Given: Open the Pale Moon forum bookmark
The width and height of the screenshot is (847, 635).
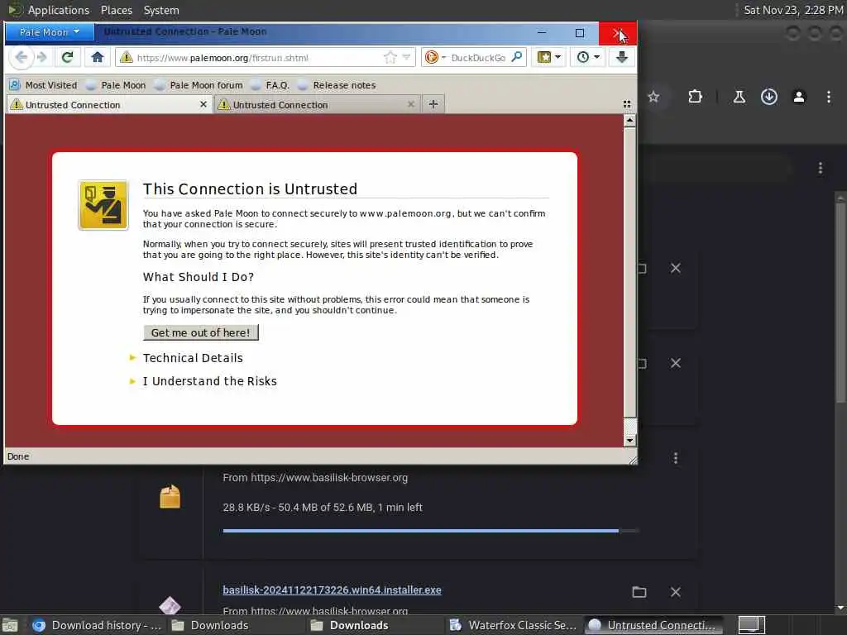Looking at the screenshot, I should pos(199,85).
